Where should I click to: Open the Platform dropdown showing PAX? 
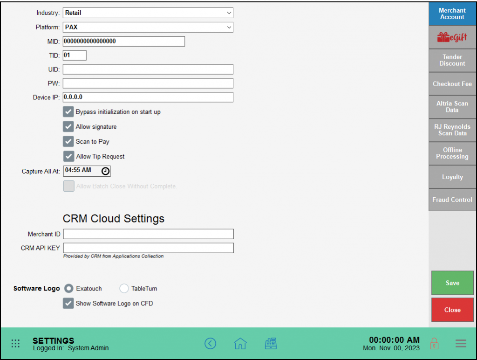[x=148, y=28]
